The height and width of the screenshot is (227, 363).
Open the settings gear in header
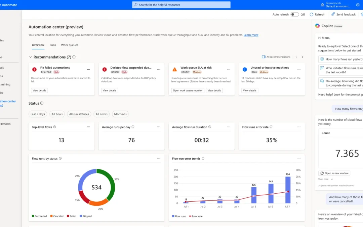click(x=358, y=5)
